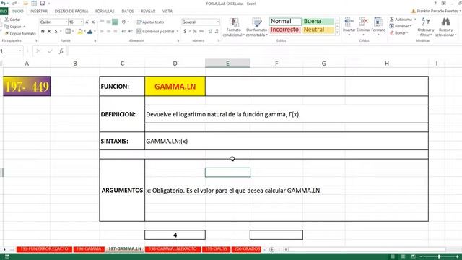Switch to DATOS ribbon tab
This screenshot has height=260, width=462.
[128, 12]
